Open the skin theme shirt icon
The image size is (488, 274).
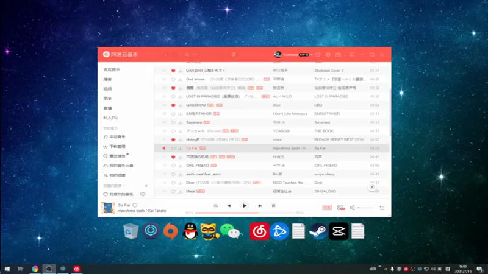318,55
